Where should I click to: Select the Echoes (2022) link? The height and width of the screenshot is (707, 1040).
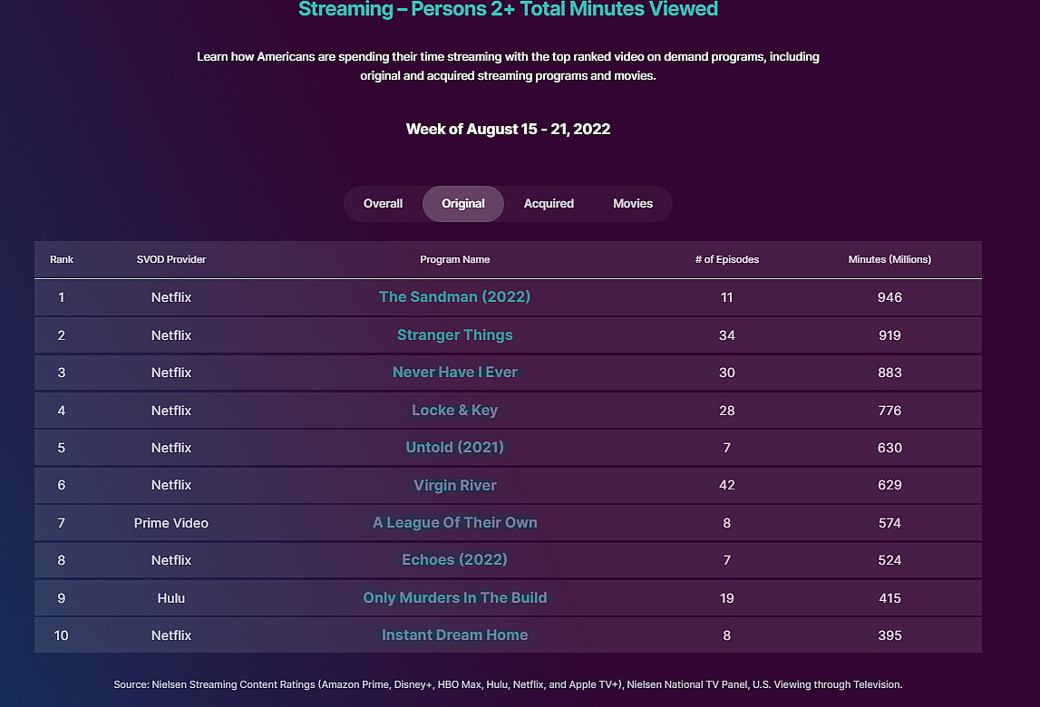coord(454,560)
